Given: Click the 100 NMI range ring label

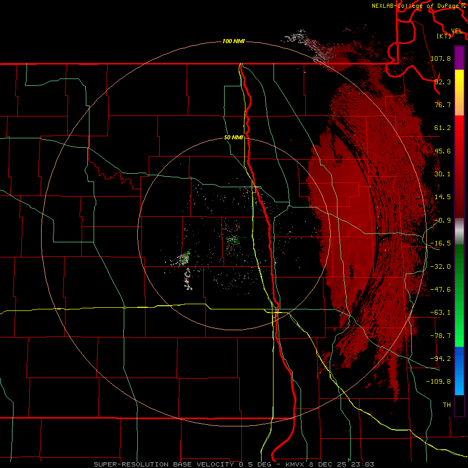Looking at the screenshot, I should (233, 41).
